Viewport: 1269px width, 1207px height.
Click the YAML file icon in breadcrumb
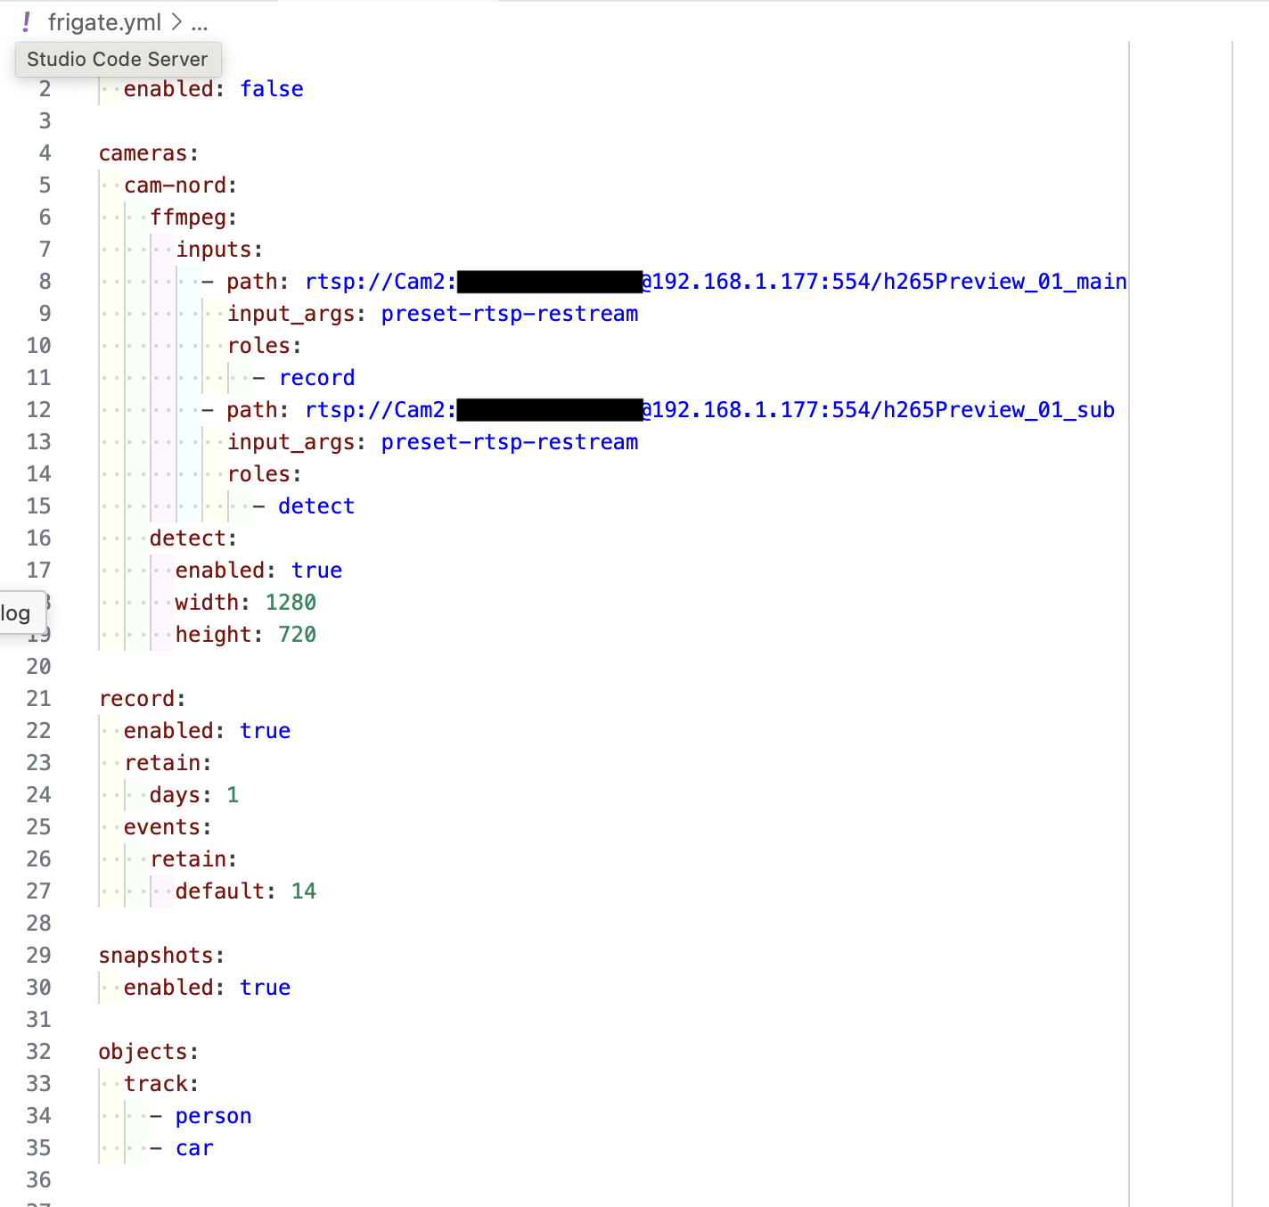coord(27,22)
